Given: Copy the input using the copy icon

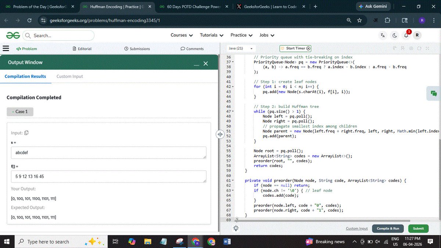Looking at the screenshot, I should (x=26, y=133).
